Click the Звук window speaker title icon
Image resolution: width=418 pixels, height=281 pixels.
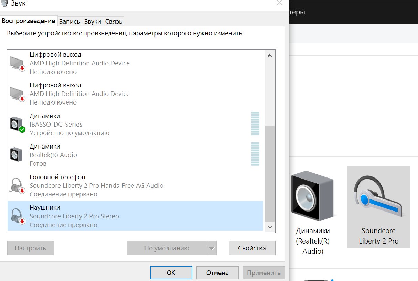4,3
